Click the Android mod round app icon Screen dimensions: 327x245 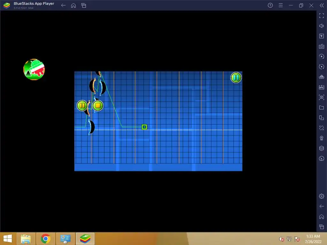(34, 69)
